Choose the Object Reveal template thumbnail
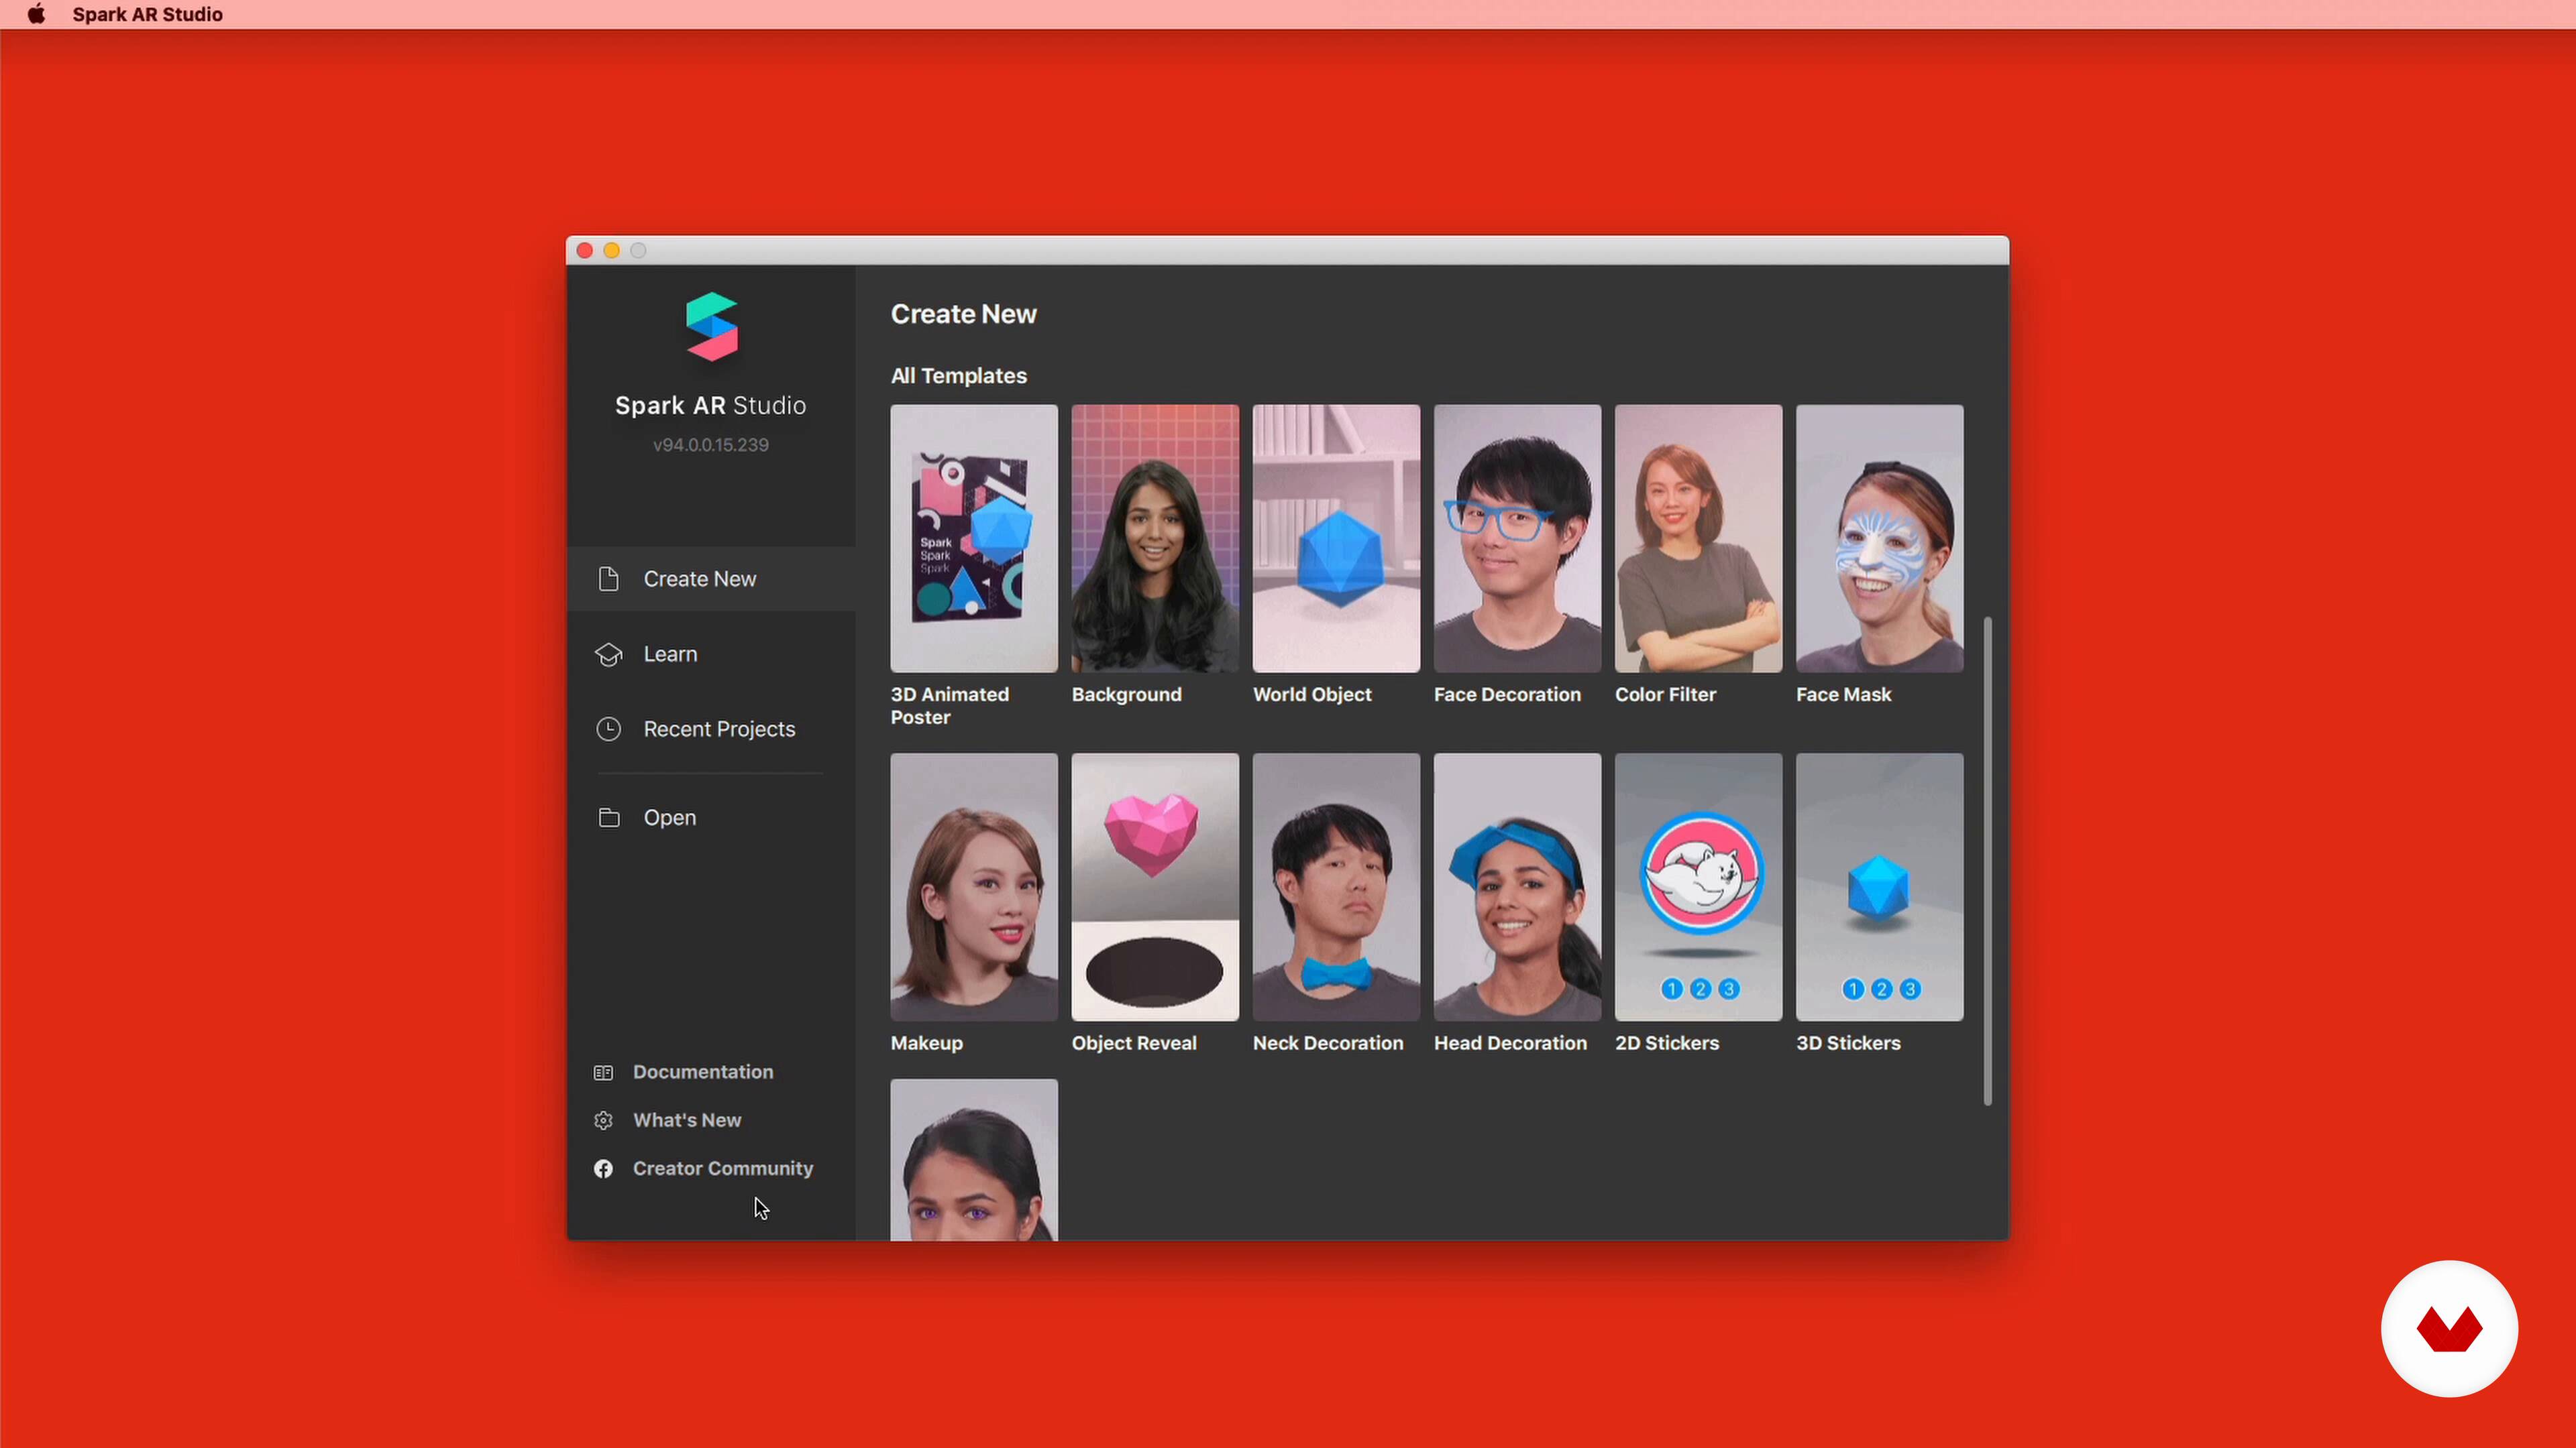Image resolution: width=2576 pixels, height=1448 pixels. tap(1155, 888)
